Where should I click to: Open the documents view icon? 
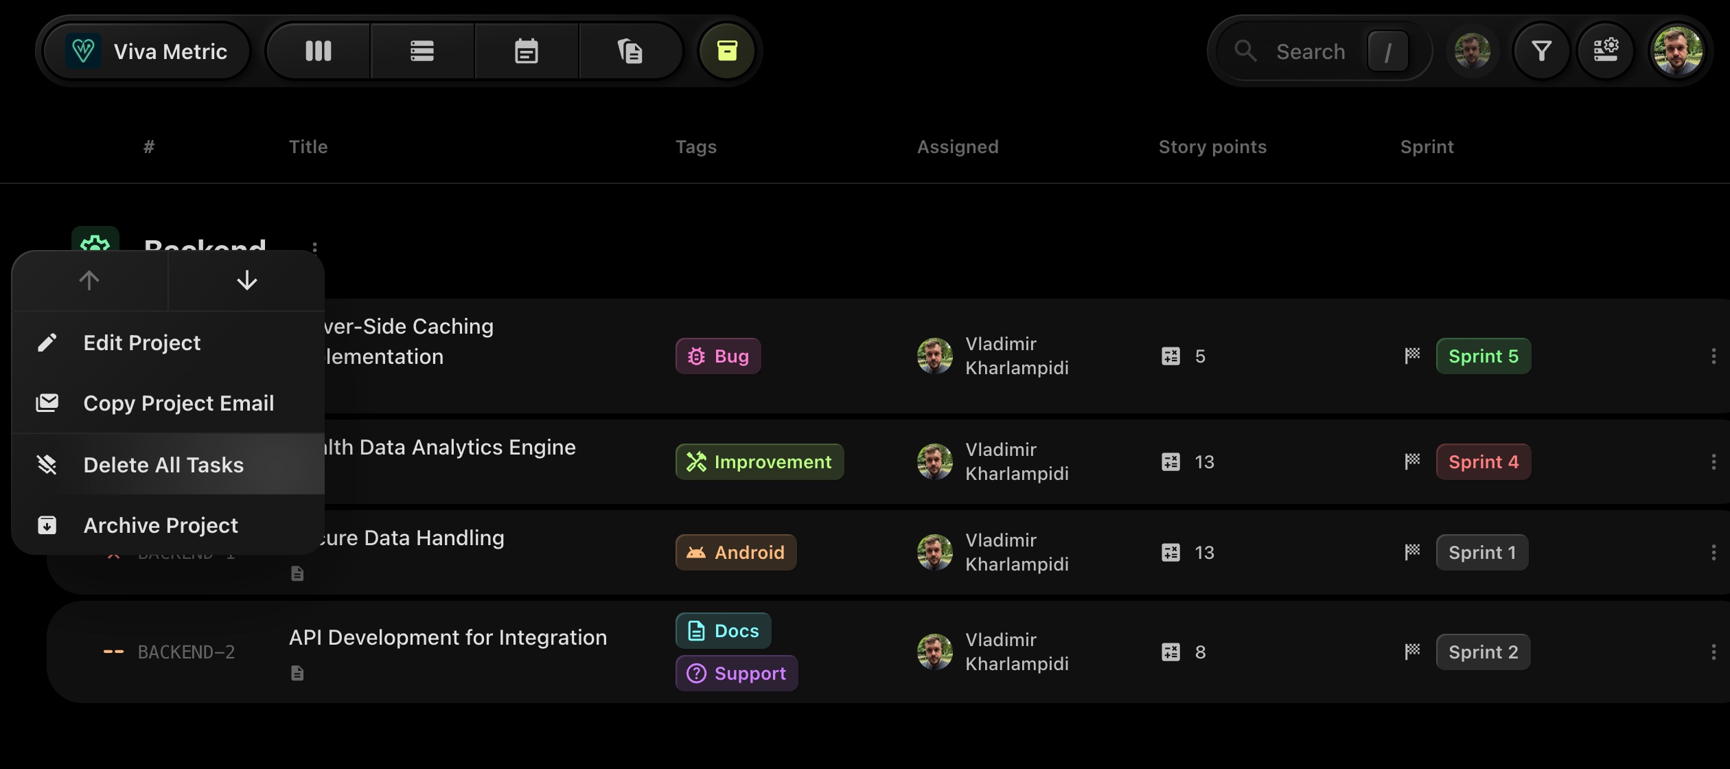point(630,51)
